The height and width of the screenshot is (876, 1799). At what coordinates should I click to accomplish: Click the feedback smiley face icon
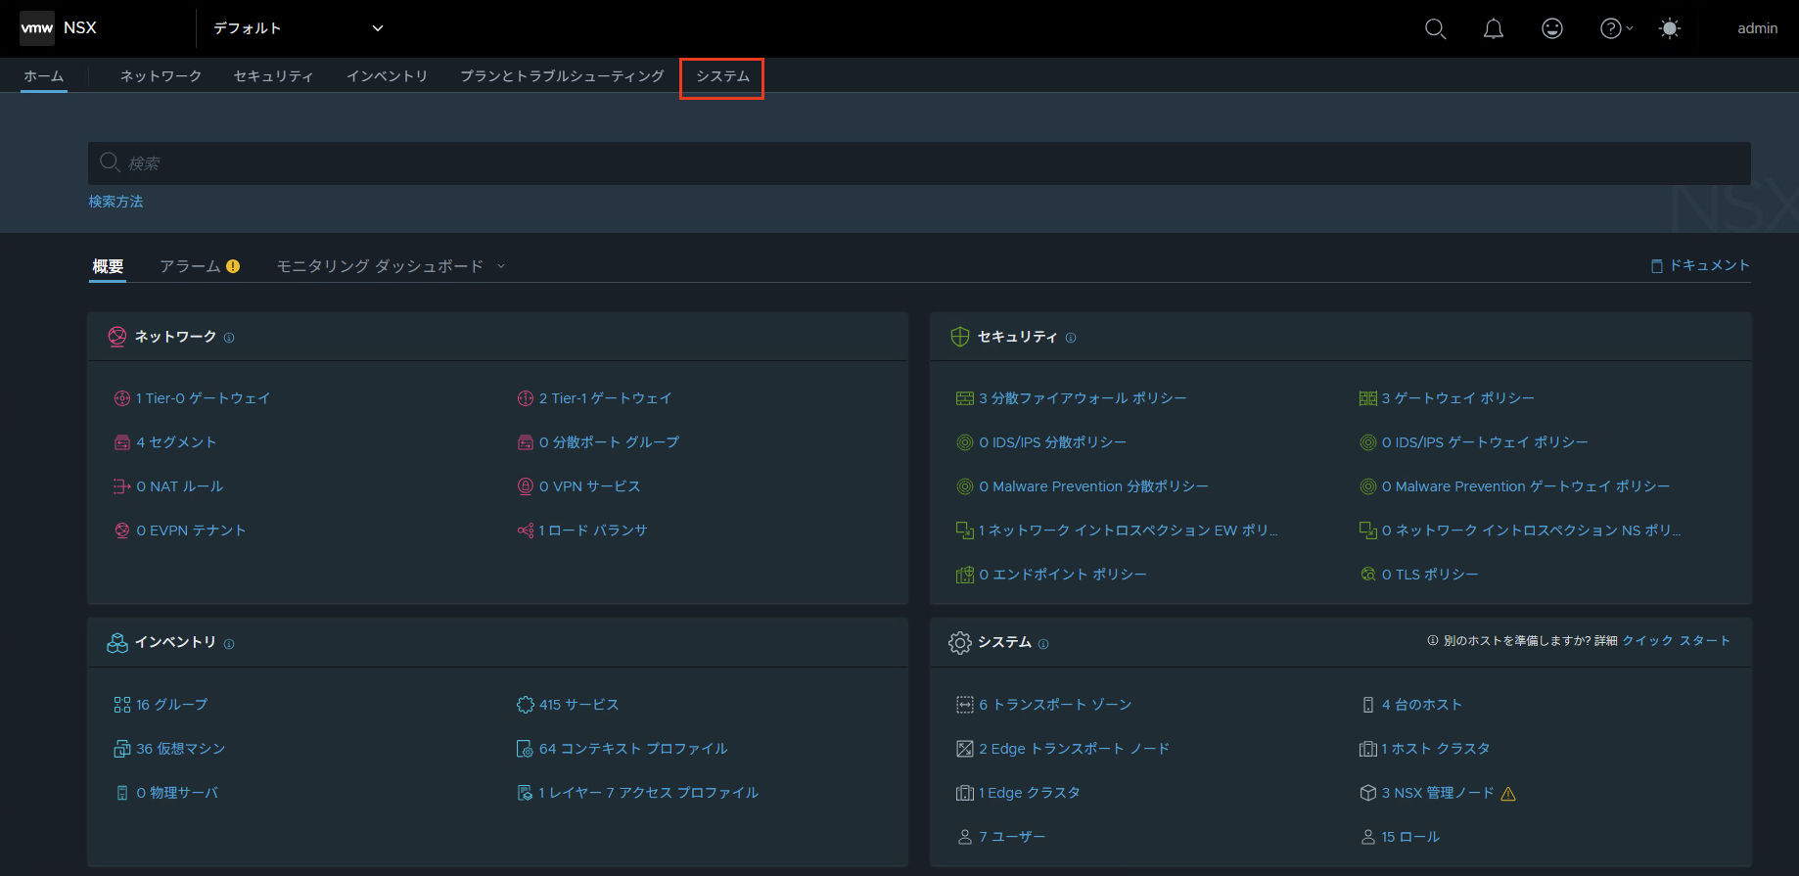coord(1552,28)
